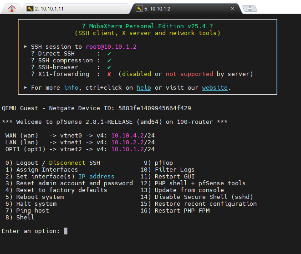Click the MobaXterm Personal Edition v25.4 title
Viewport: 301px width, 254px height.
pos(147,26)
